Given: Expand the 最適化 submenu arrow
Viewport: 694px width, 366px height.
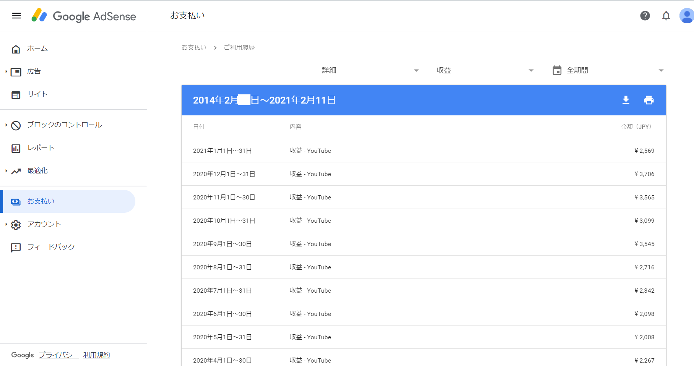Looking at the screenshot, I should tap(6, 171).
